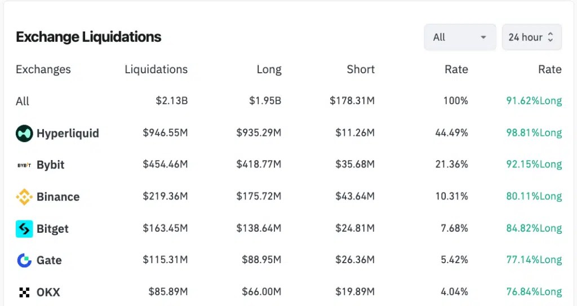This screenshot has height=306, width=577.
Task: Click the OKX $85.89M liquidations value
Action: click(x=168, y=292)
